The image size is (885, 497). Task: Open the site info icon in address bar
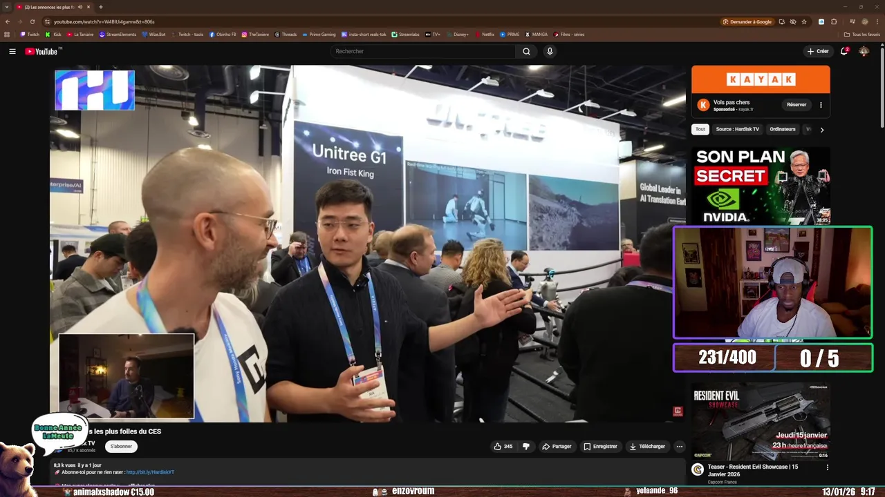47,21
